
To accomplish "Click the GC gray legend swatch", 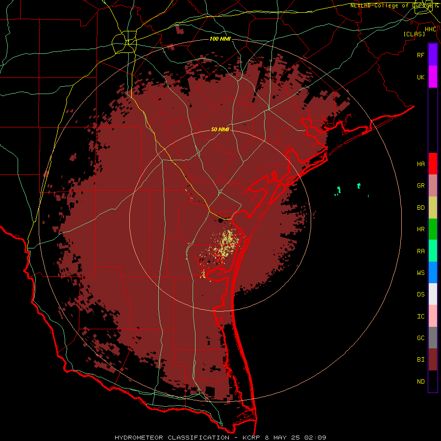I will point(433,338).
